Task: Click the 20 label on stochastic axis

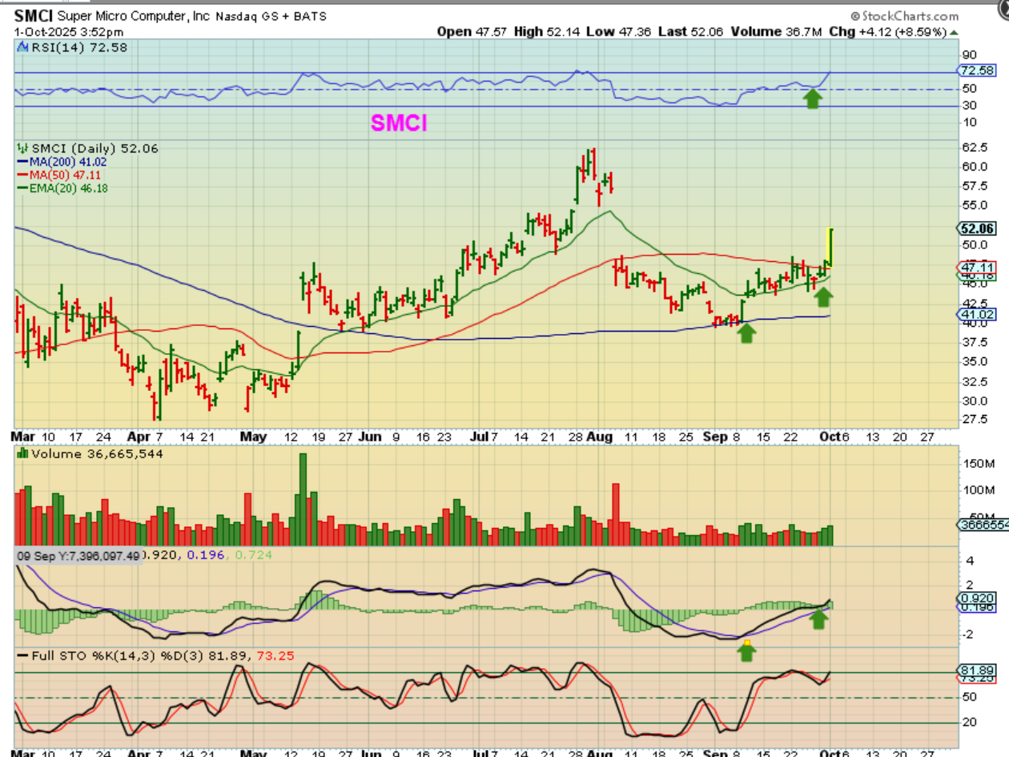Action: [968, 723]
